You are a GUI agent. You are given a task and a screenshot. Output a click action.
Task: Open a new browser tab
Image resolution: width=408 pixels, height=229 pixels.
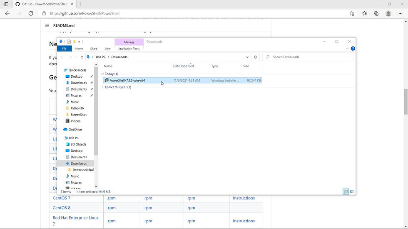pyautogui.click(x=81, y=4)
